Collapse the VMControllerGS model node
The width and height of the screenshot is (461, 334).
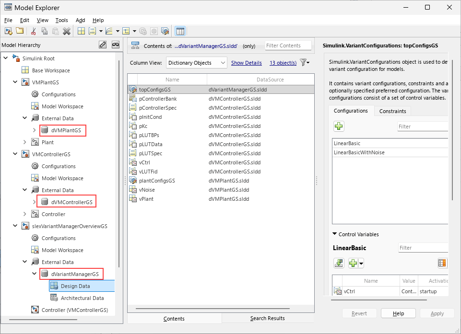pyautogui.click(x=15, y=154)
